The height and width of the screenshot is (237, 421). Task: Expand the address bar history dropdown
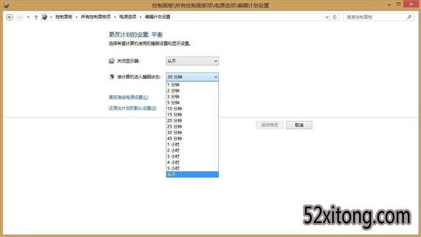[327, 17]
